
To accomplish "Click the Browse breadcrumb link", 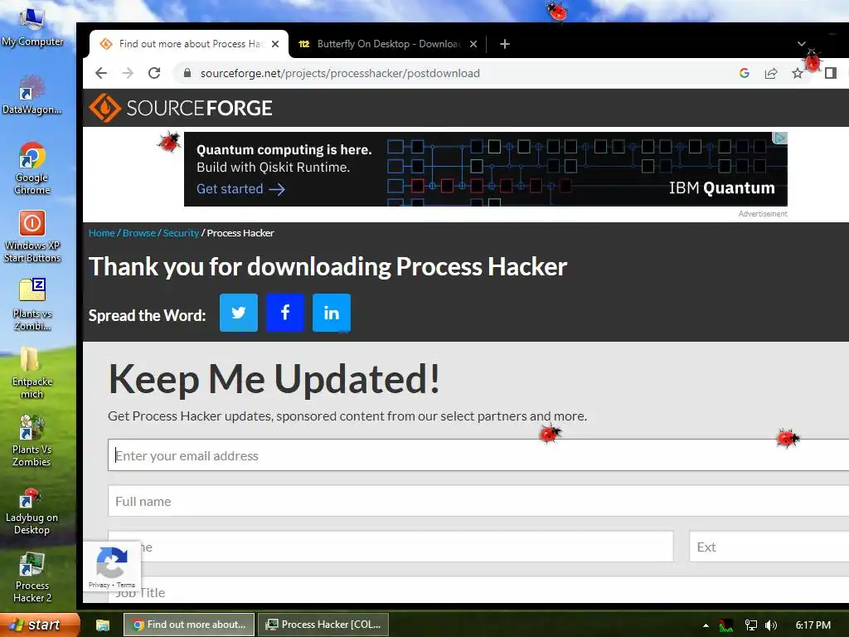I will pos(139,233).
